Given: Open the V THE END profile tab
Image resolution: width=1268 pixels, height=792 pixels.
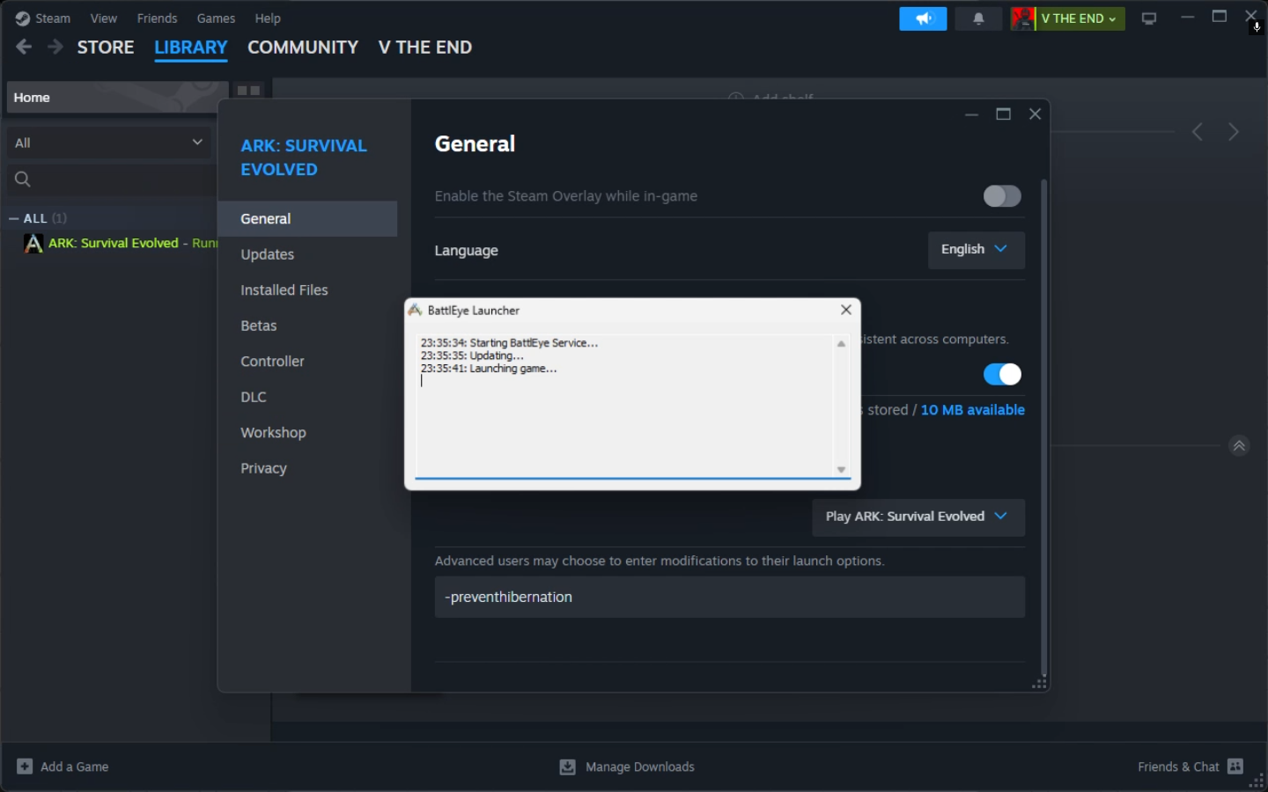Looking at the screenshot, I should 425,48.
